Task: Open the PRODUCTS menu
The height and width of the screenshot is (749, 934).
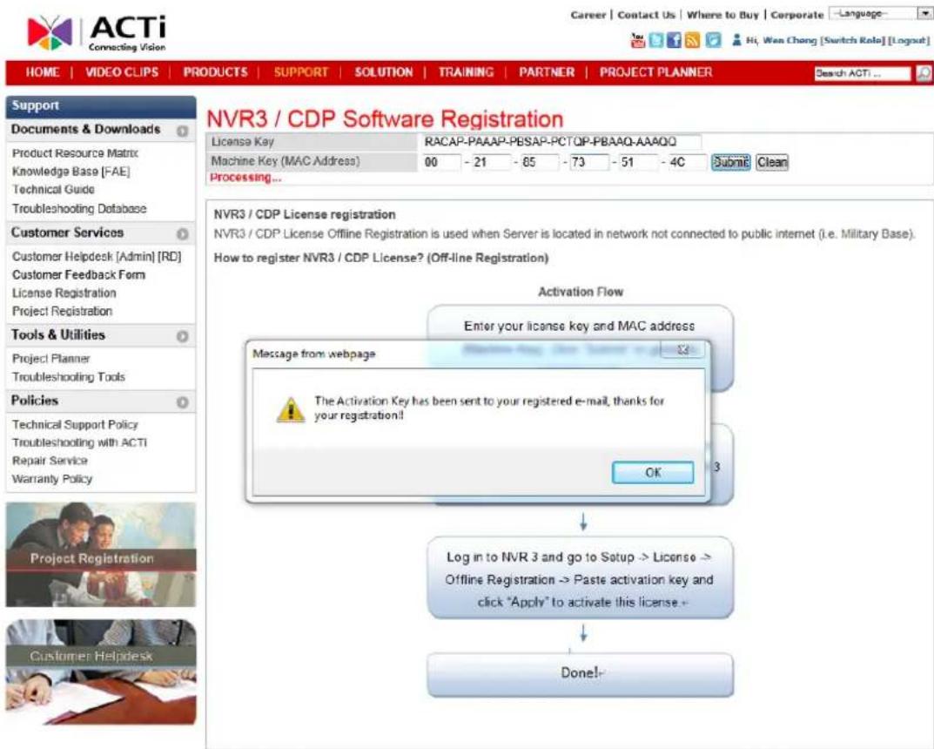Action: (x=215, y=72)
